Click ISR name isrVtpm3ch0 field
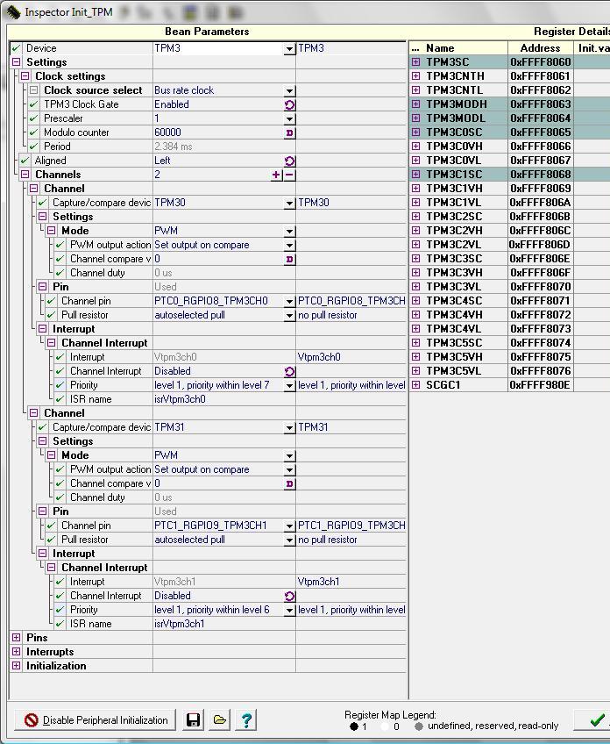610x744 pixels. coord(224,399)
